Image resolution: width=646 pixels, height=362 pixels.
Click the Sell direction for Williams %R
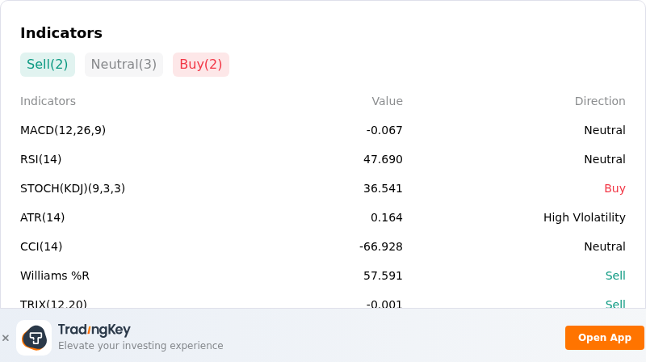click(615, 276)
